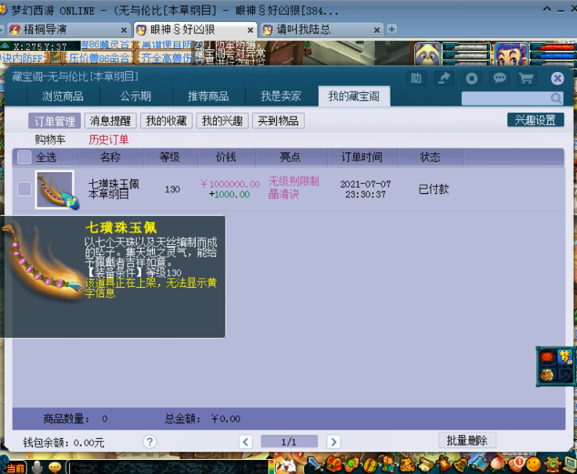Tick the checkbox for 七璜珠玉佩 order
This screenshot has height=474, width=577.
(x=24, y=189)
